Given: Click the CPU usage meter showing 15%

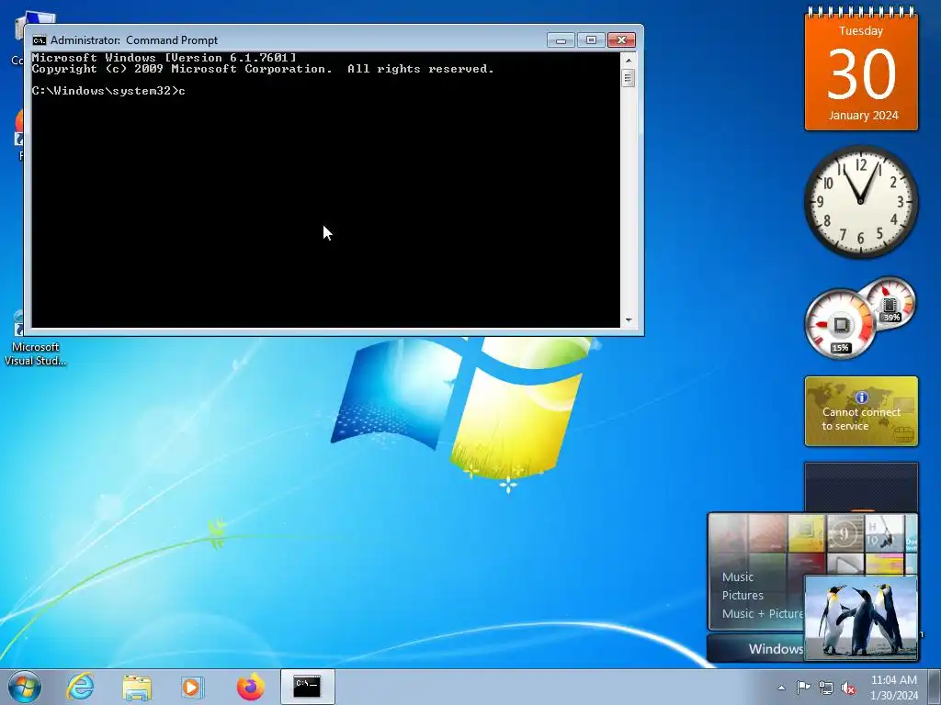Looking at the screenshot, I should pos(839,325).
